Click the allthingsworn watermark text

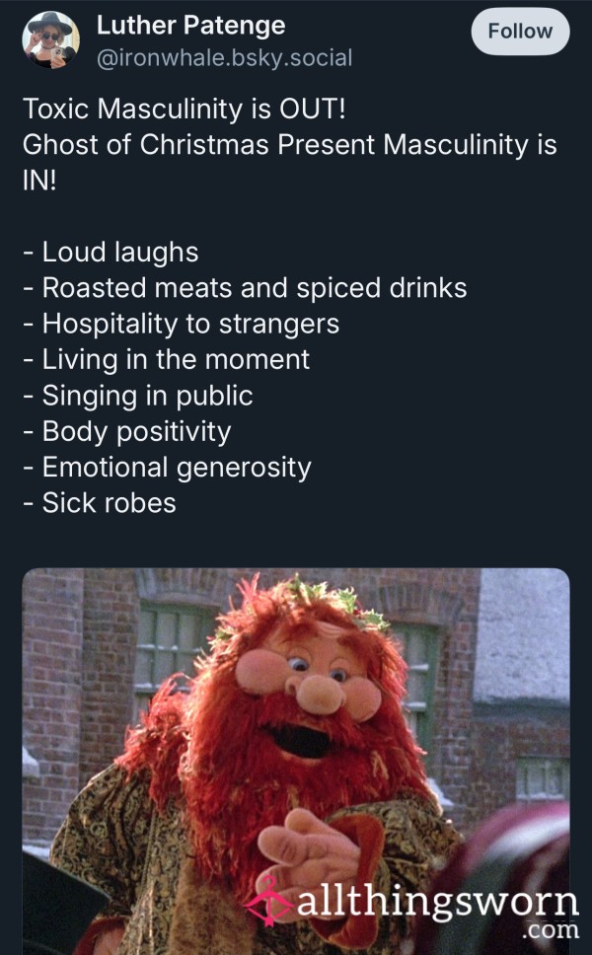(437, 901)
